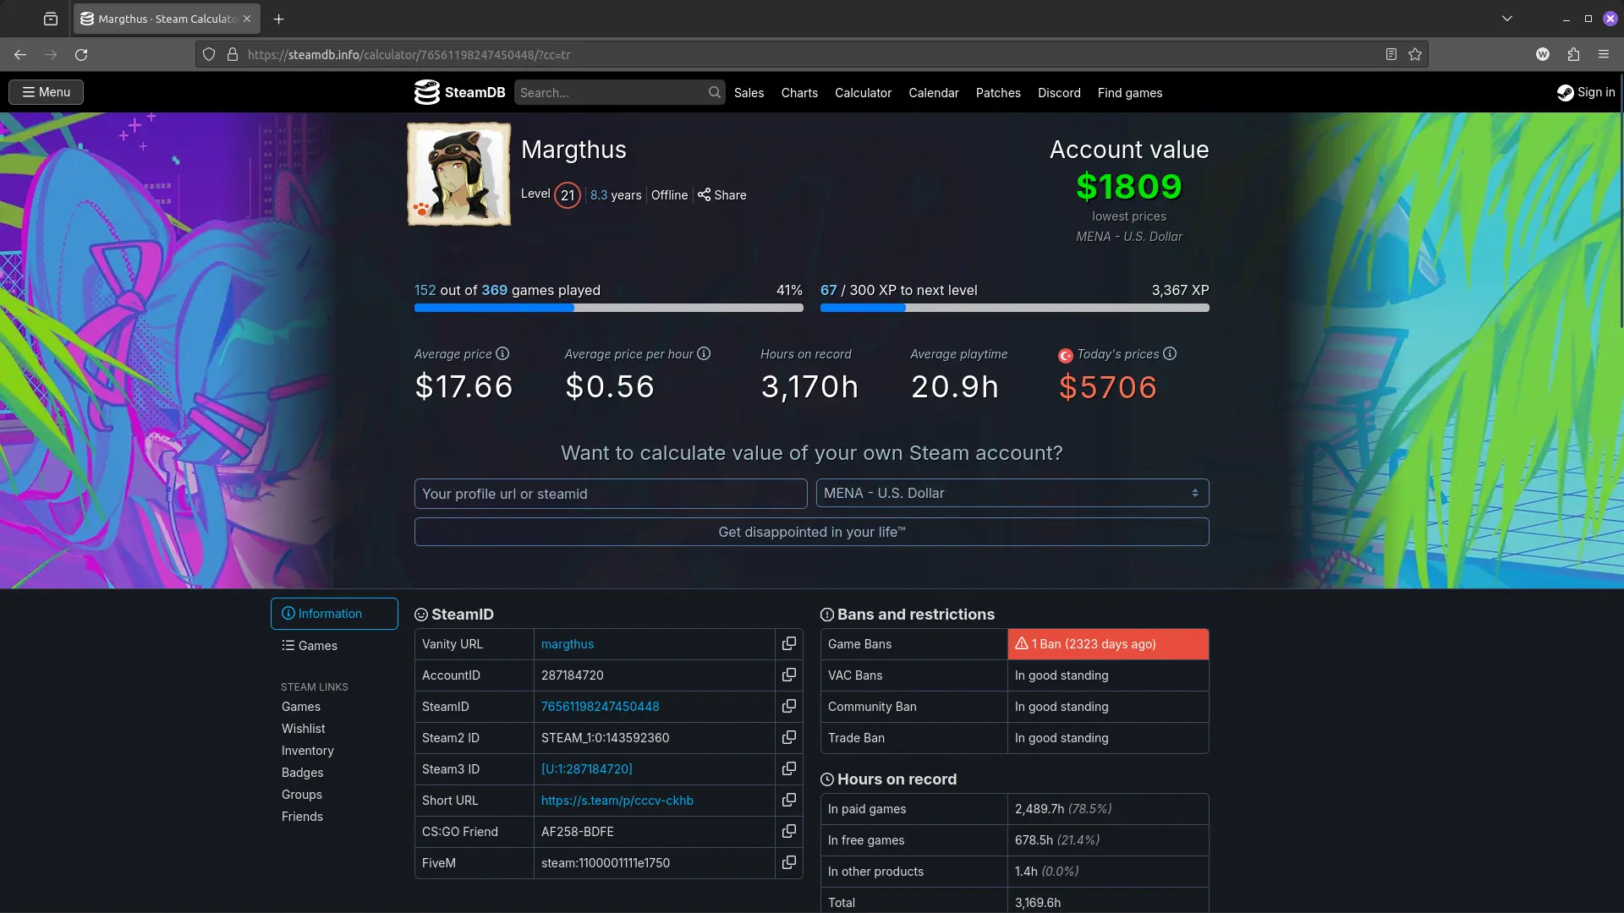Copy the Short URL value

(788, 800)
